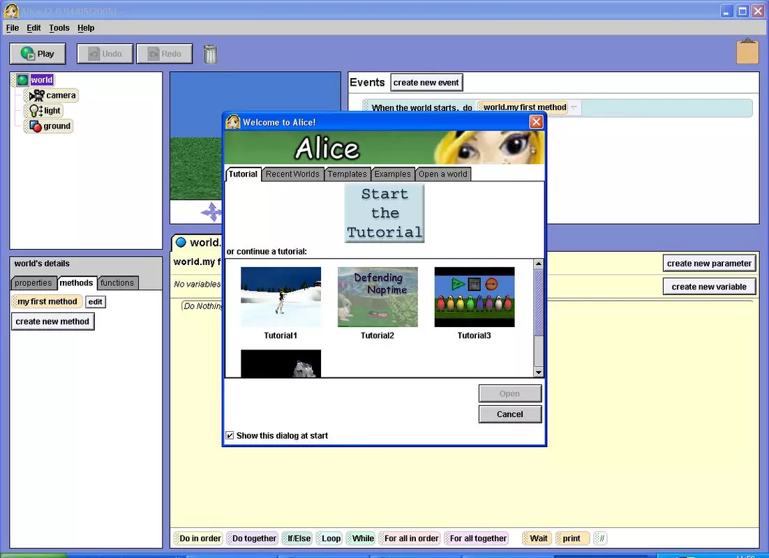Switch to the Open a world tab
769x558 pixels.
(x=443, y=174)
